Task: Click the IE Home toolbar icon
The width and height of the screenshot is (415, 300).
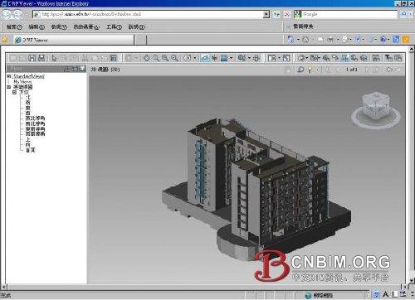Action: [290, 40]
